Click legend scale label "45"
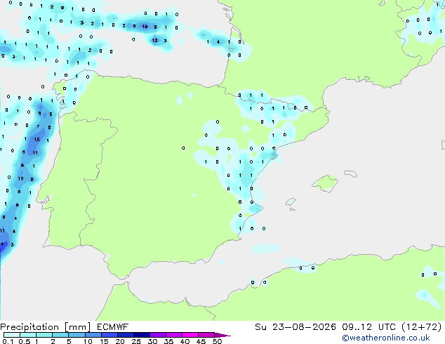The image size is (445, 344). coord(201,341)
